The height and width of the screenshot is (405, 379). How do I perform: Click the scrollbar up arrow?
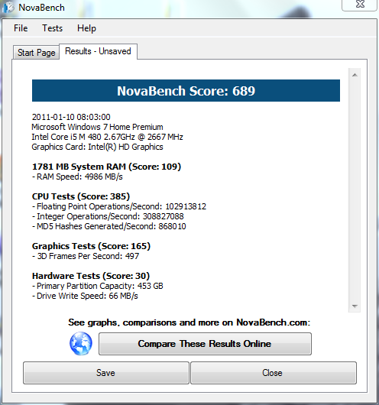tap(355, 75)
